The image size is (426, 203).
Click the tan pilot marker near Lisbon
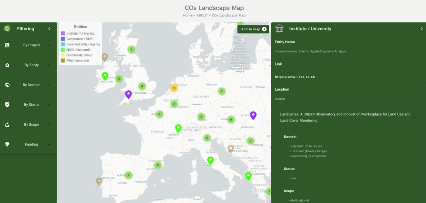point(99,181)
